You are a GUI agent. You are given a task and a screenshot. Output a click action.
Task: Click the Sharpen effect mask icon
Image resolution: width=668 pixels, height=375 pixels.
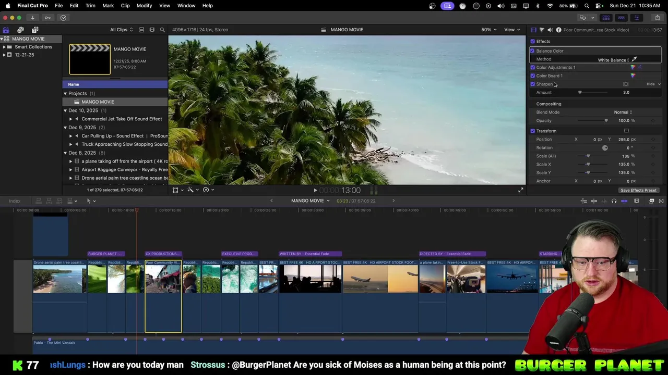[626, 84]
